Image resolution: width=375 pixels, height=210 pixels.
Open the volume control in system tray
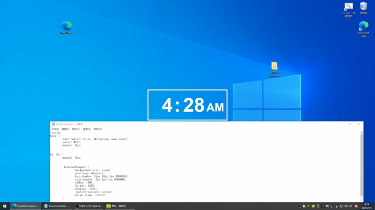pyautogui.click(x=346, y=206)
